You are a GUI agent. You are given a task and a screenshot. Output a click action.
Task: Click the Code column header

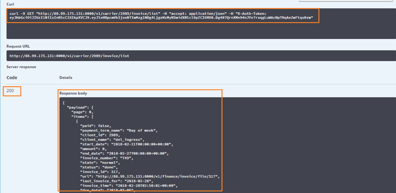[x=12, y=78]
